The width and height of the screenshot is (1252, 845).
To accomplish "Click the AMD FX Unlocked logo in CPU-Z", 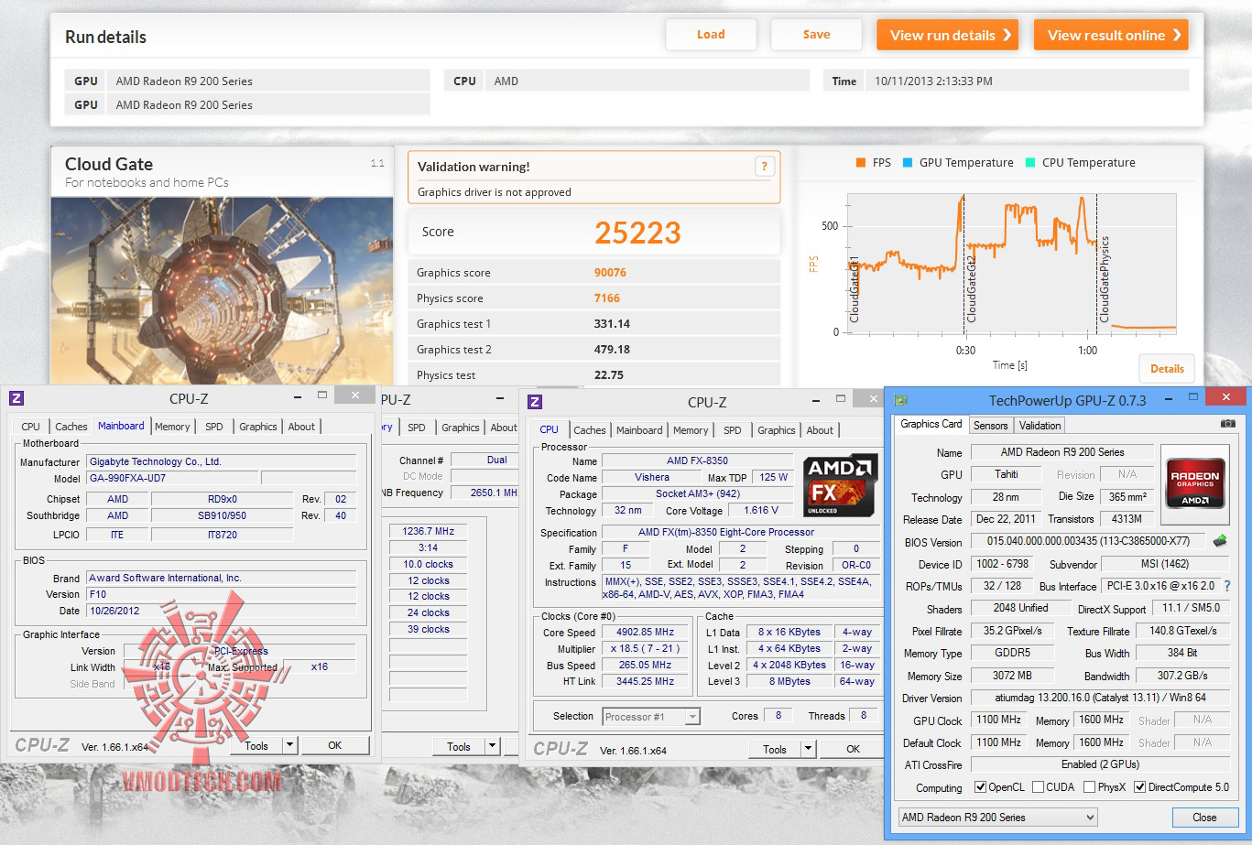I will (838, 485).
